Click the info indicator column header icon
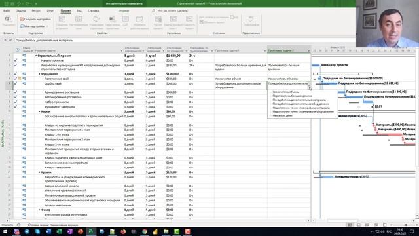Image resolution: width=419 pixels, height=236 pixels. [18, 50]
